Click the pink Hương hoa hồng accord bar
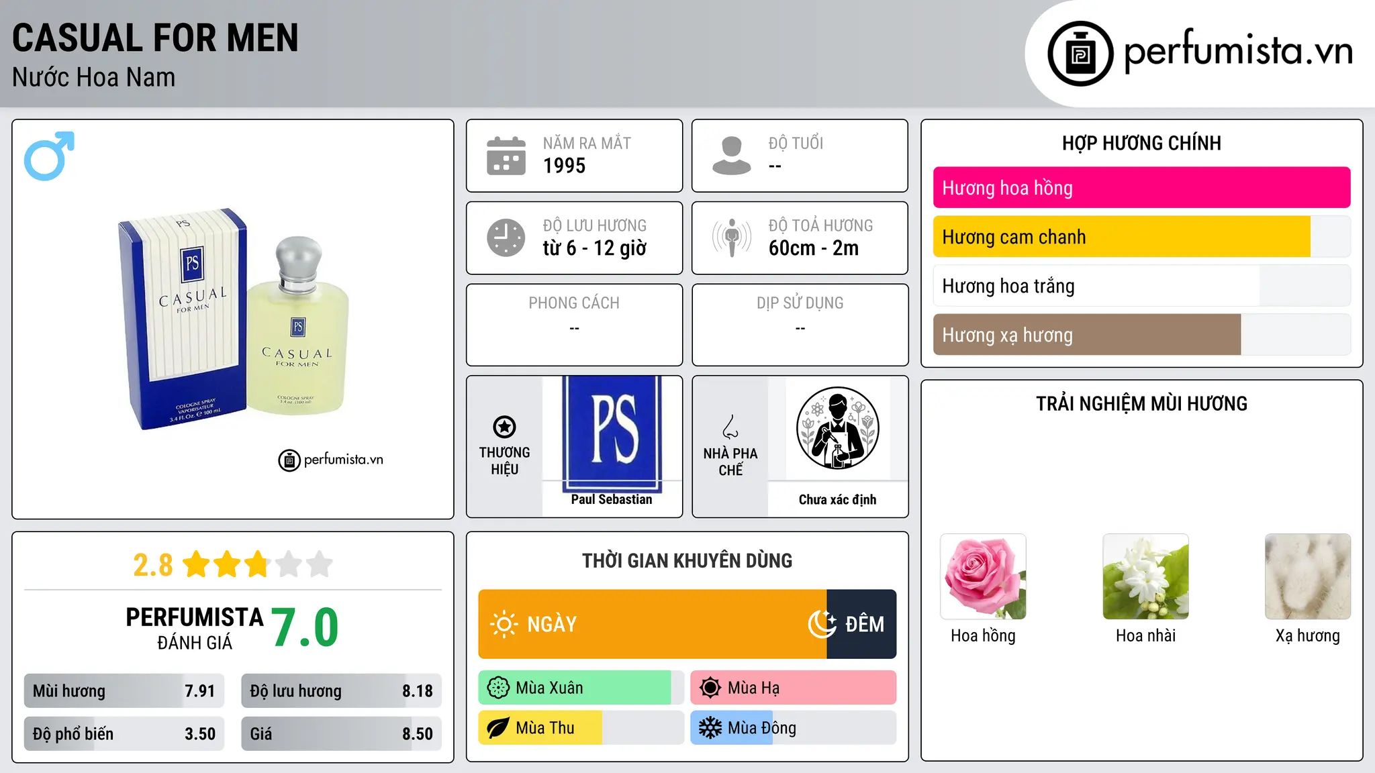The image size is (1375, 773). (1141, 188)
